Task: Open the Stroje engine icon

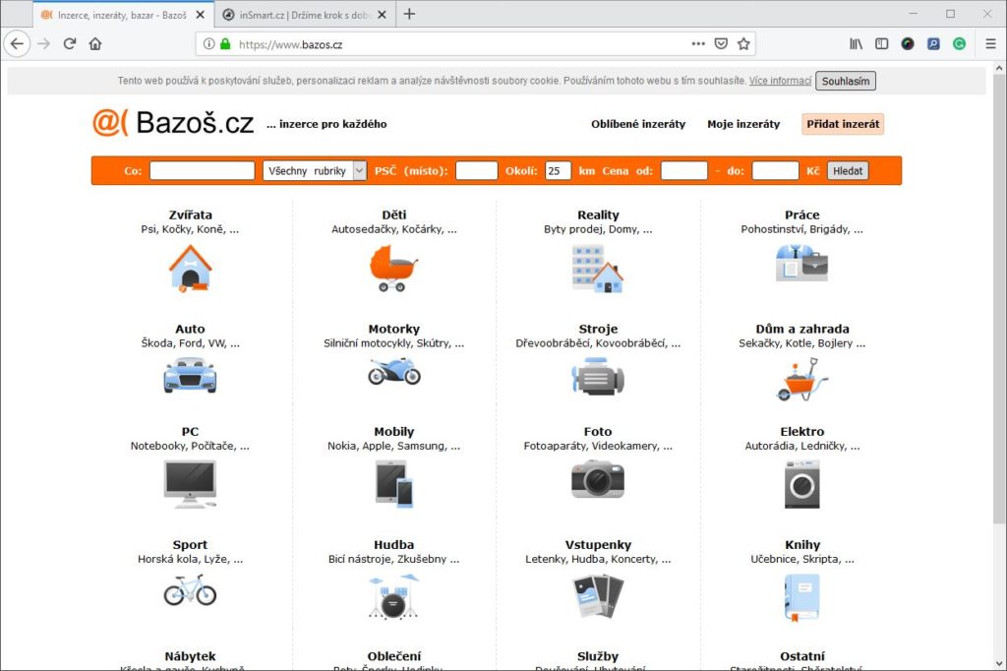Action: coord(598,377)
